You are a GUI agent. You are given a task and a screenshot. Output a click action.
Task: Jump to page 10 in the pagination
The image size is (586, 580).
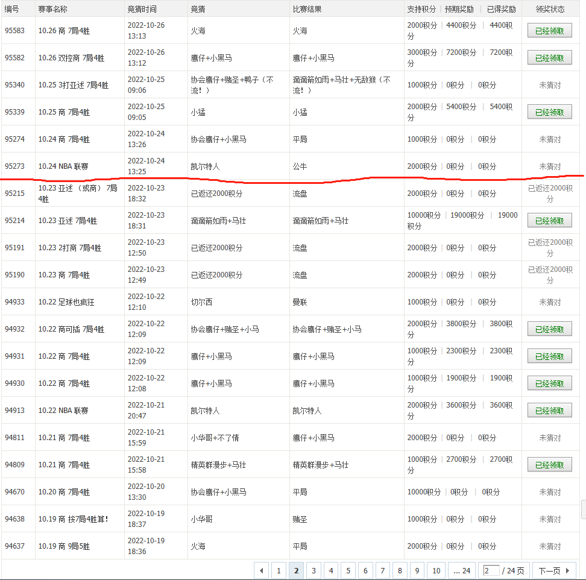click(x=436, y=570)
